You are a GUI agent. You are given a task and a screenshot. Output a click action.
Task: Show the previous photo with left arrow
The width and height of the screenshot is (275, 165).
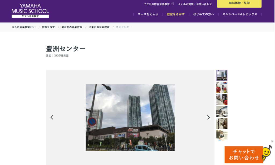52,117
